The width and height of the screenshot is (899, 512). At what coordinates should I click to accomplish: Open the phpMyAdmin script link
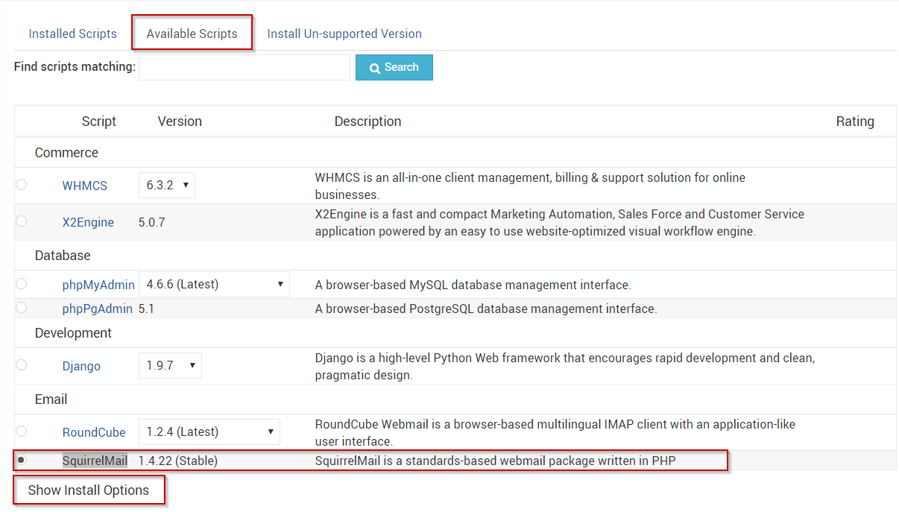(98, 285)
